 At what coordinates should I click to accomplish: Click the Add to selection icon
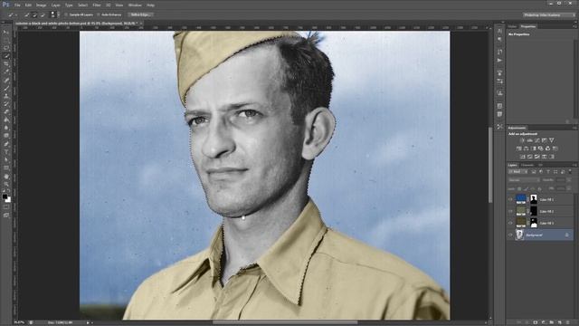pos(34,14)
